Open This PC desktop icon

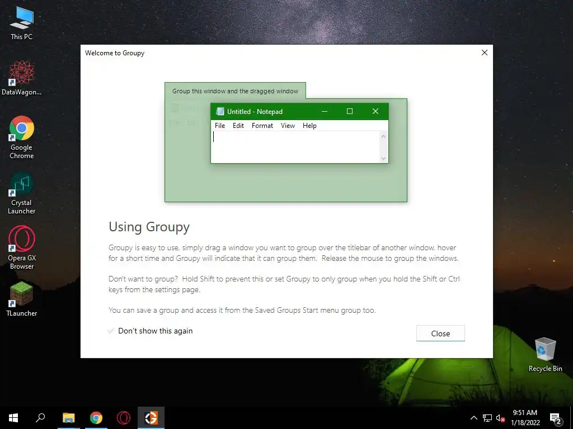coord(22,23)
